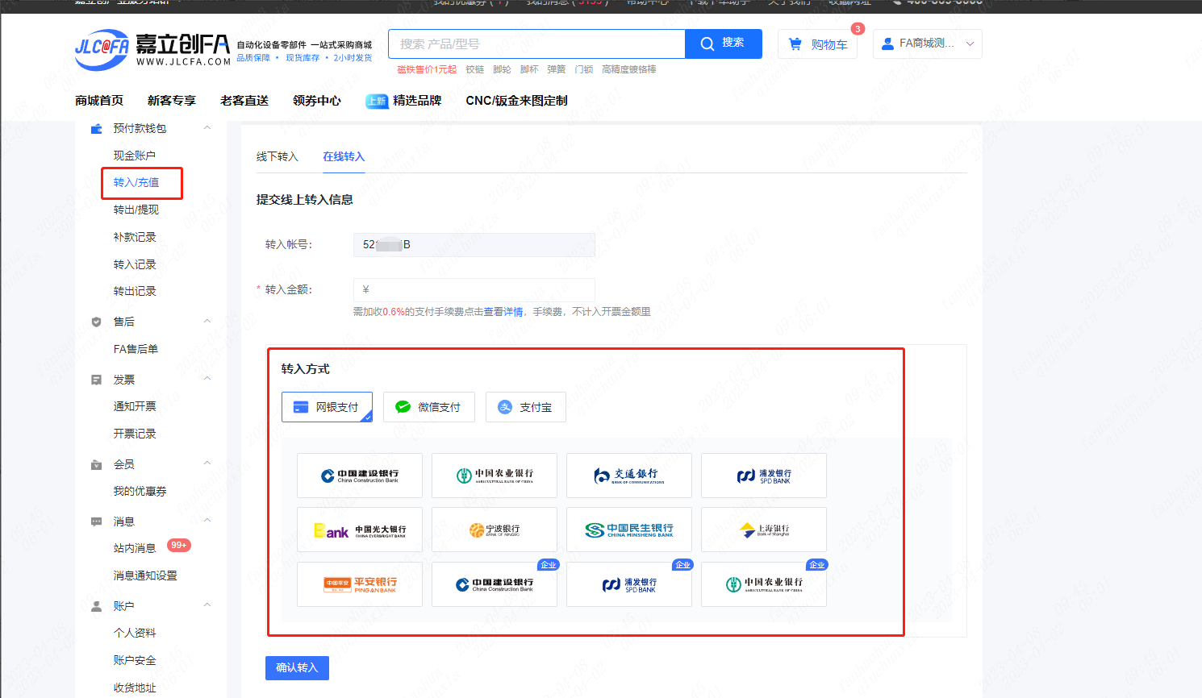Switch to the 线下转入 tab
This screenshot has height=698, width=1202.
tap(277, 156)
